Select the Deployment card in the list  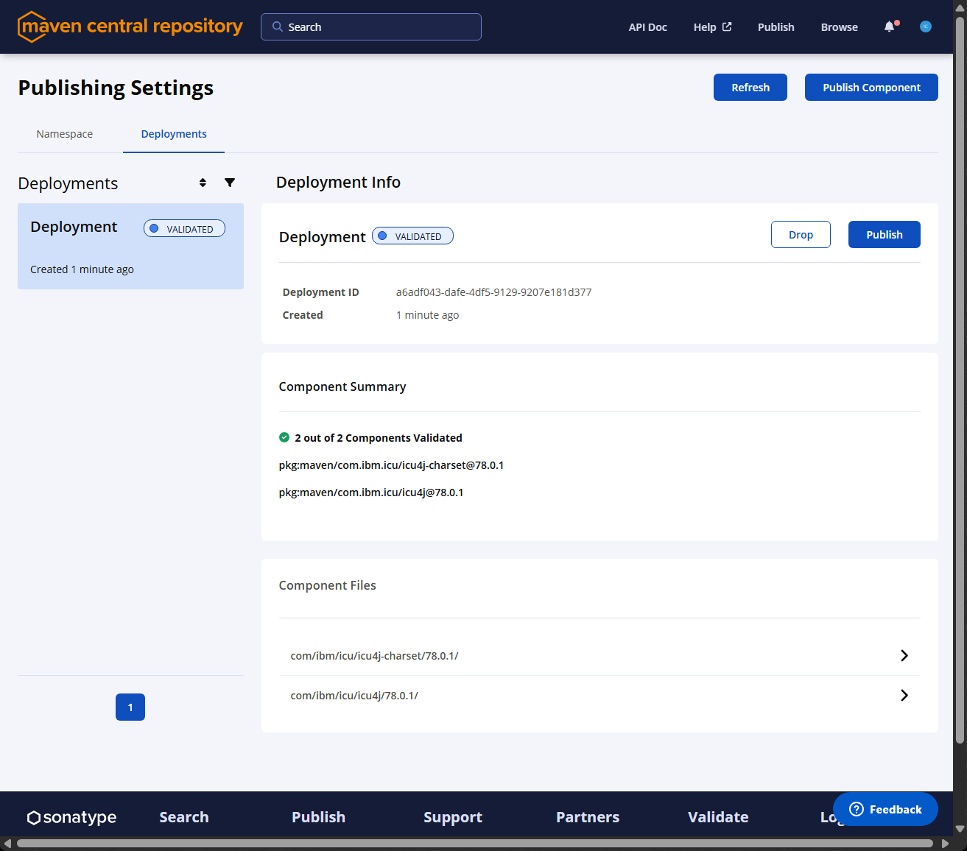130,246
